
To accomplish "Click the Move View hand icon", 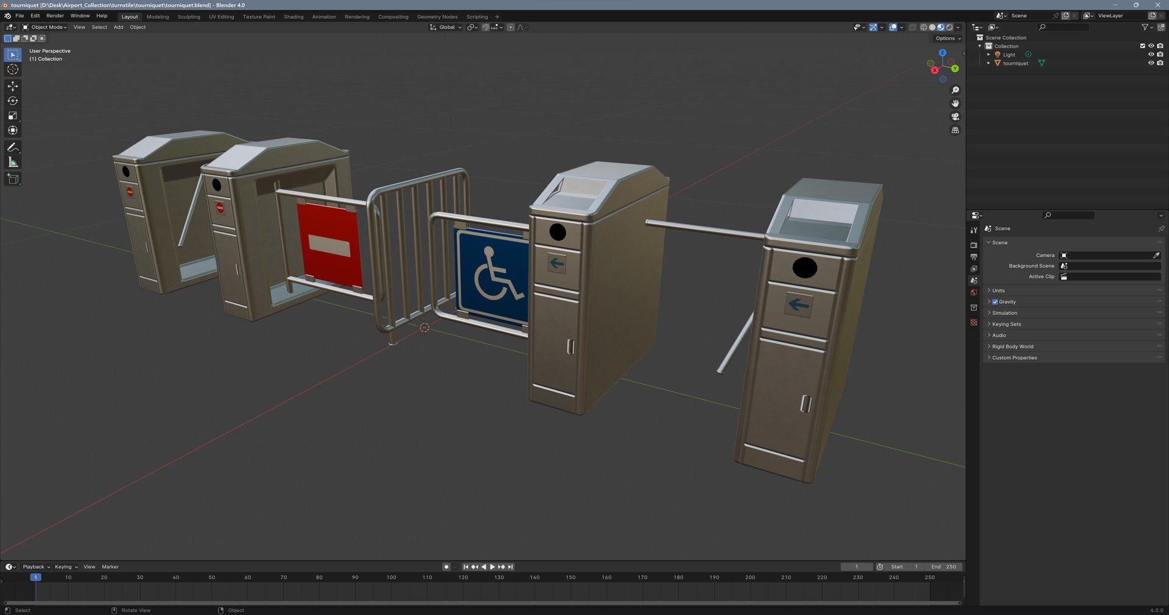I will [x=955, y=104].
